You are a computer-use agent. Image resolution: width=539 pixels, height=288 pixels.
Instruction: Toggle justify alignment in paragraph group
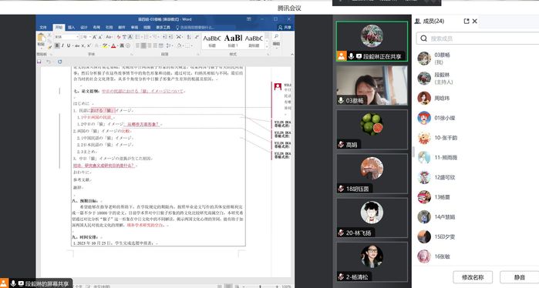[155, 45]
